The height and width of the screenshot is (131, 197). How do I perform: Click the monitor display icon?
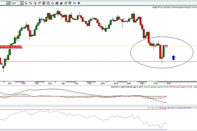[70, 3]
